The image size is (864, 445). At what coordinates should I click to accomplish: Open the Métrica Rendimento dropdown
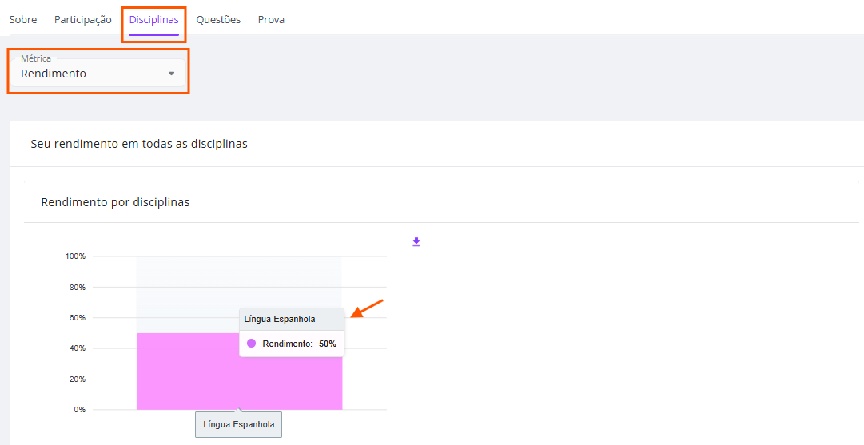pos(98,72)
